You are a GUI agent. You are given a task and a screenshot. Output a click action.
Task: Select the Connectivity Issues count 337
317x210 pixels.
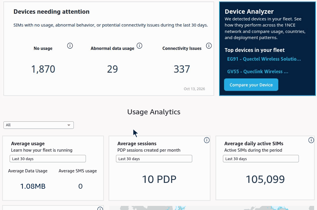click(182, 69)
